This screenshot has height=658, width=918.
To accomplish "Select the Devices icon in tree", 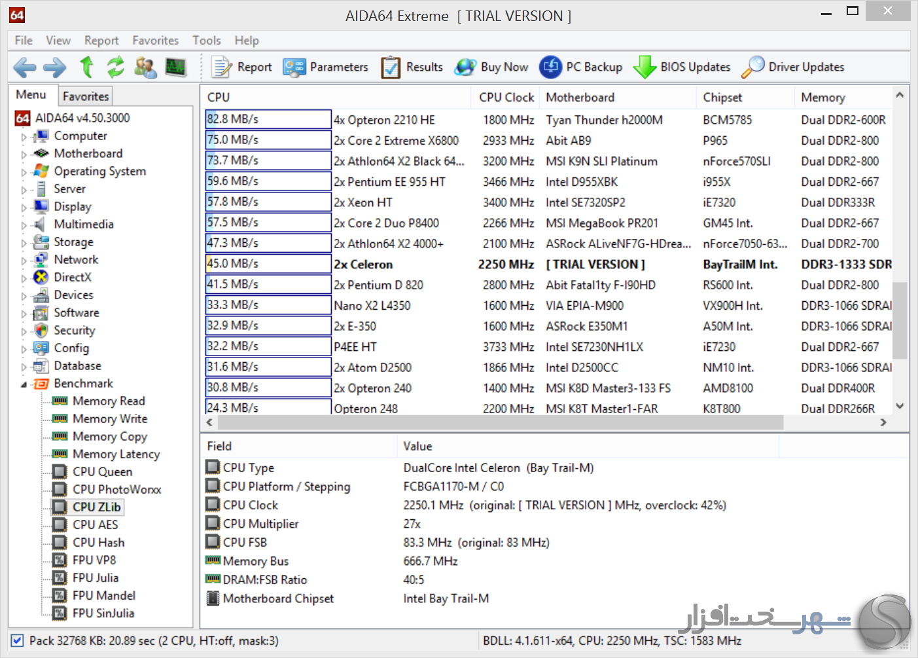I will (41, 295).
